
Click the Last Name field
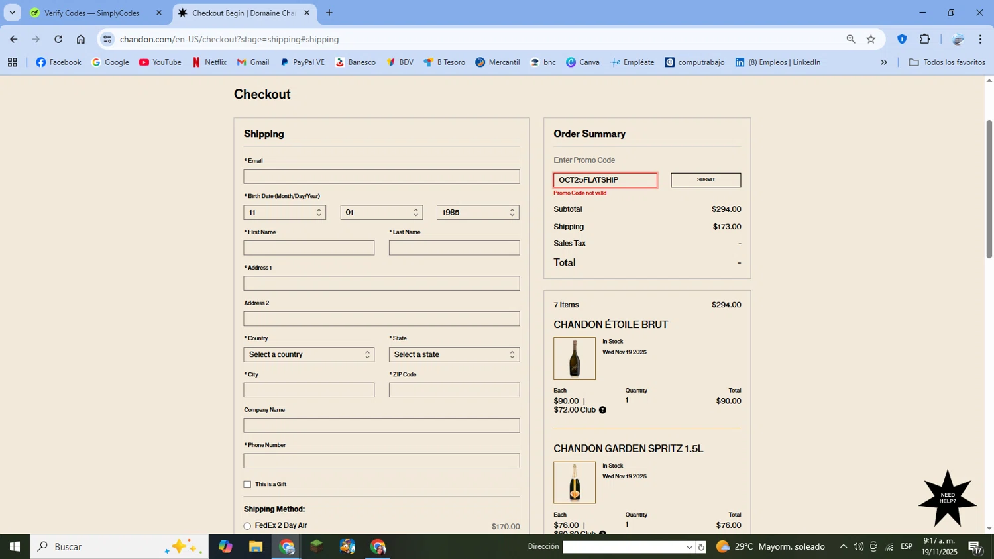(454, 248)
